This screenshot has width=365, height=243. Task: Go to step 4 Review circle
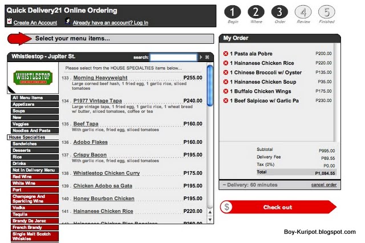click(x=303, y=12)
